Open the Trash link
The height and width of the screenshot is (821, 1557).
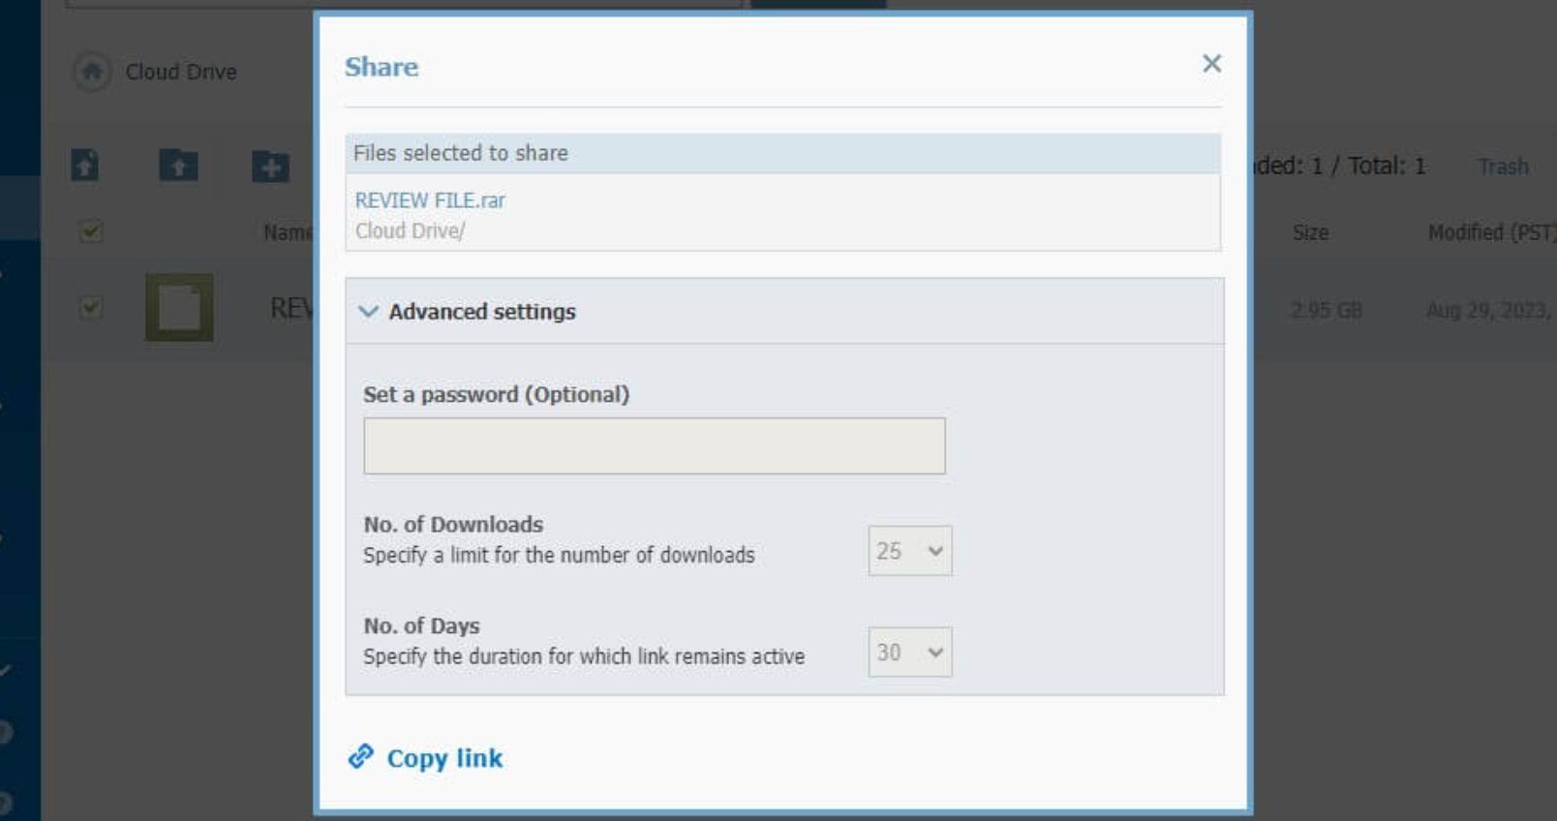click(1503, 167)
